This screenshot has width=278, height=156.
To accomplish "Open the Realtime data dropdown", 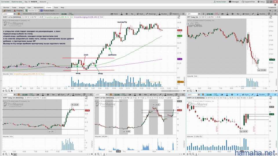I will [17, 2].
